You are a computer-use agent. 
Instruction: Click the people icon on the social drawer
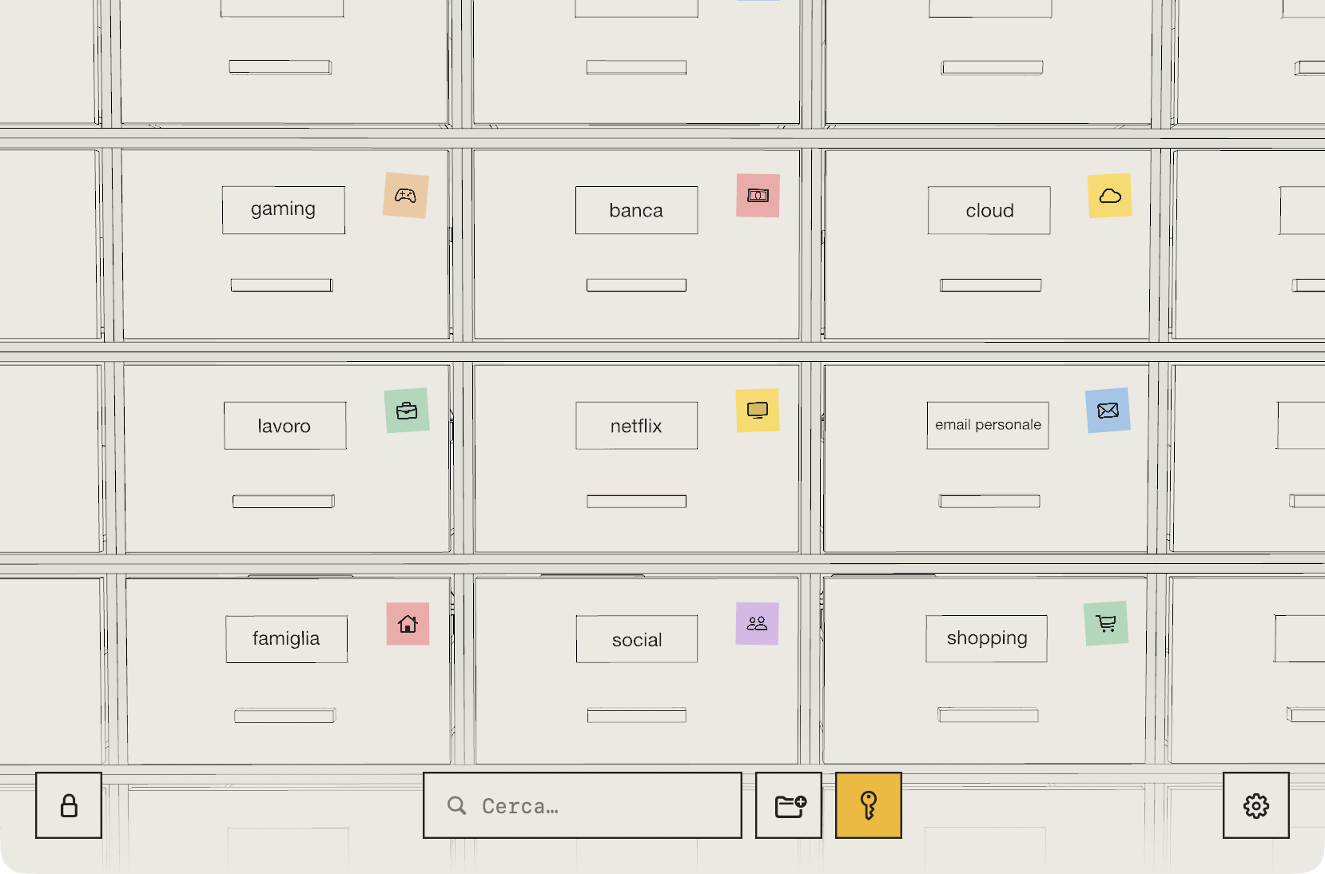click(757, 624)
